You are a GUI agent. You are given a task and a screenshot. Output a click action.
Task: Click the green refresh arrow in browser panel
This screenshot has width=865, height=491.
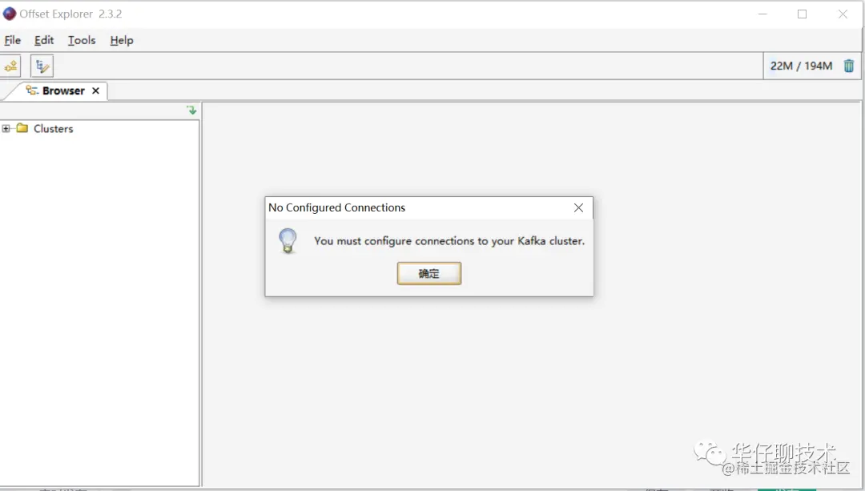point(191,111)
